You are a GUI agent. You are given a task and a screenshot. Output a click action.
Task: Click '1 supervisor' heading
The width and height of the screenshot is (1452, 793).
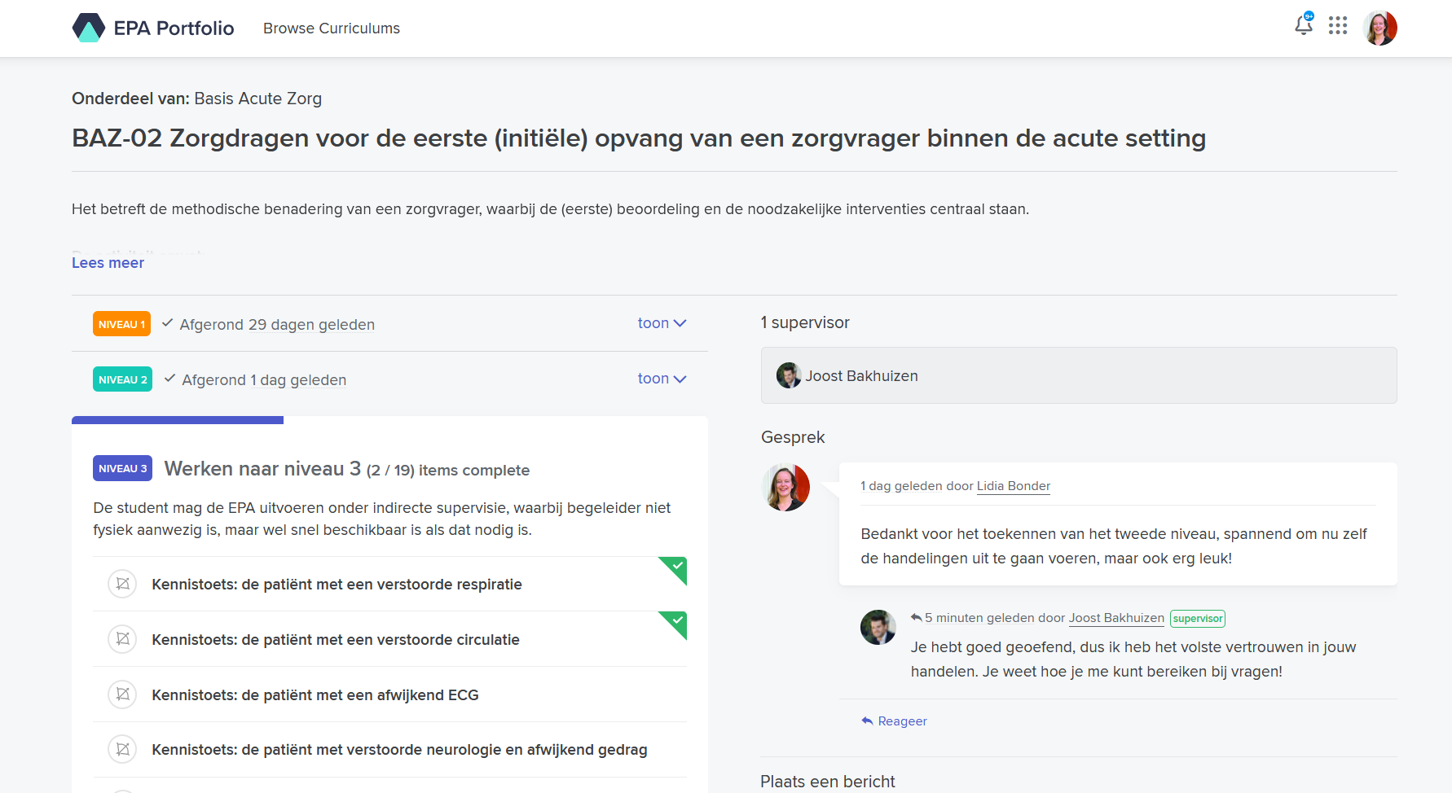(x=805, y=322)
